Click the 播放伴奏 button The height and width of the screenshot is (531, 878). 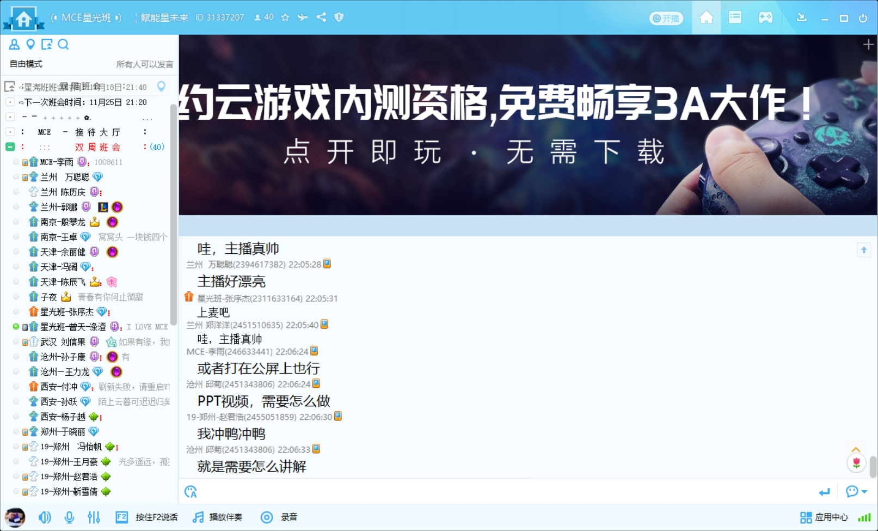click(x=218, y=517)
